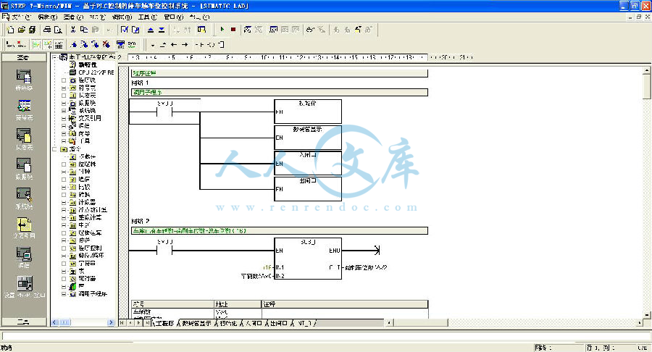652x352 pixels.
Task: Open 符号表 in the navigation bar
Action: click(x=24, y=110)
